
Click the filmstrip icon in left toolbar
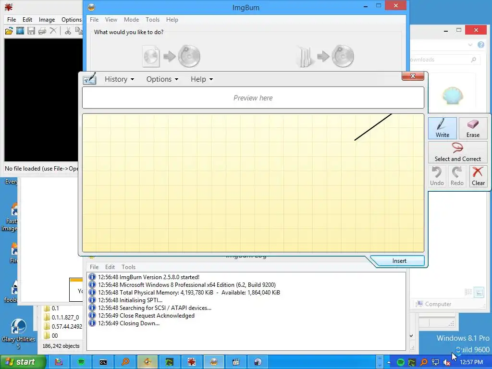coord(20,31)
